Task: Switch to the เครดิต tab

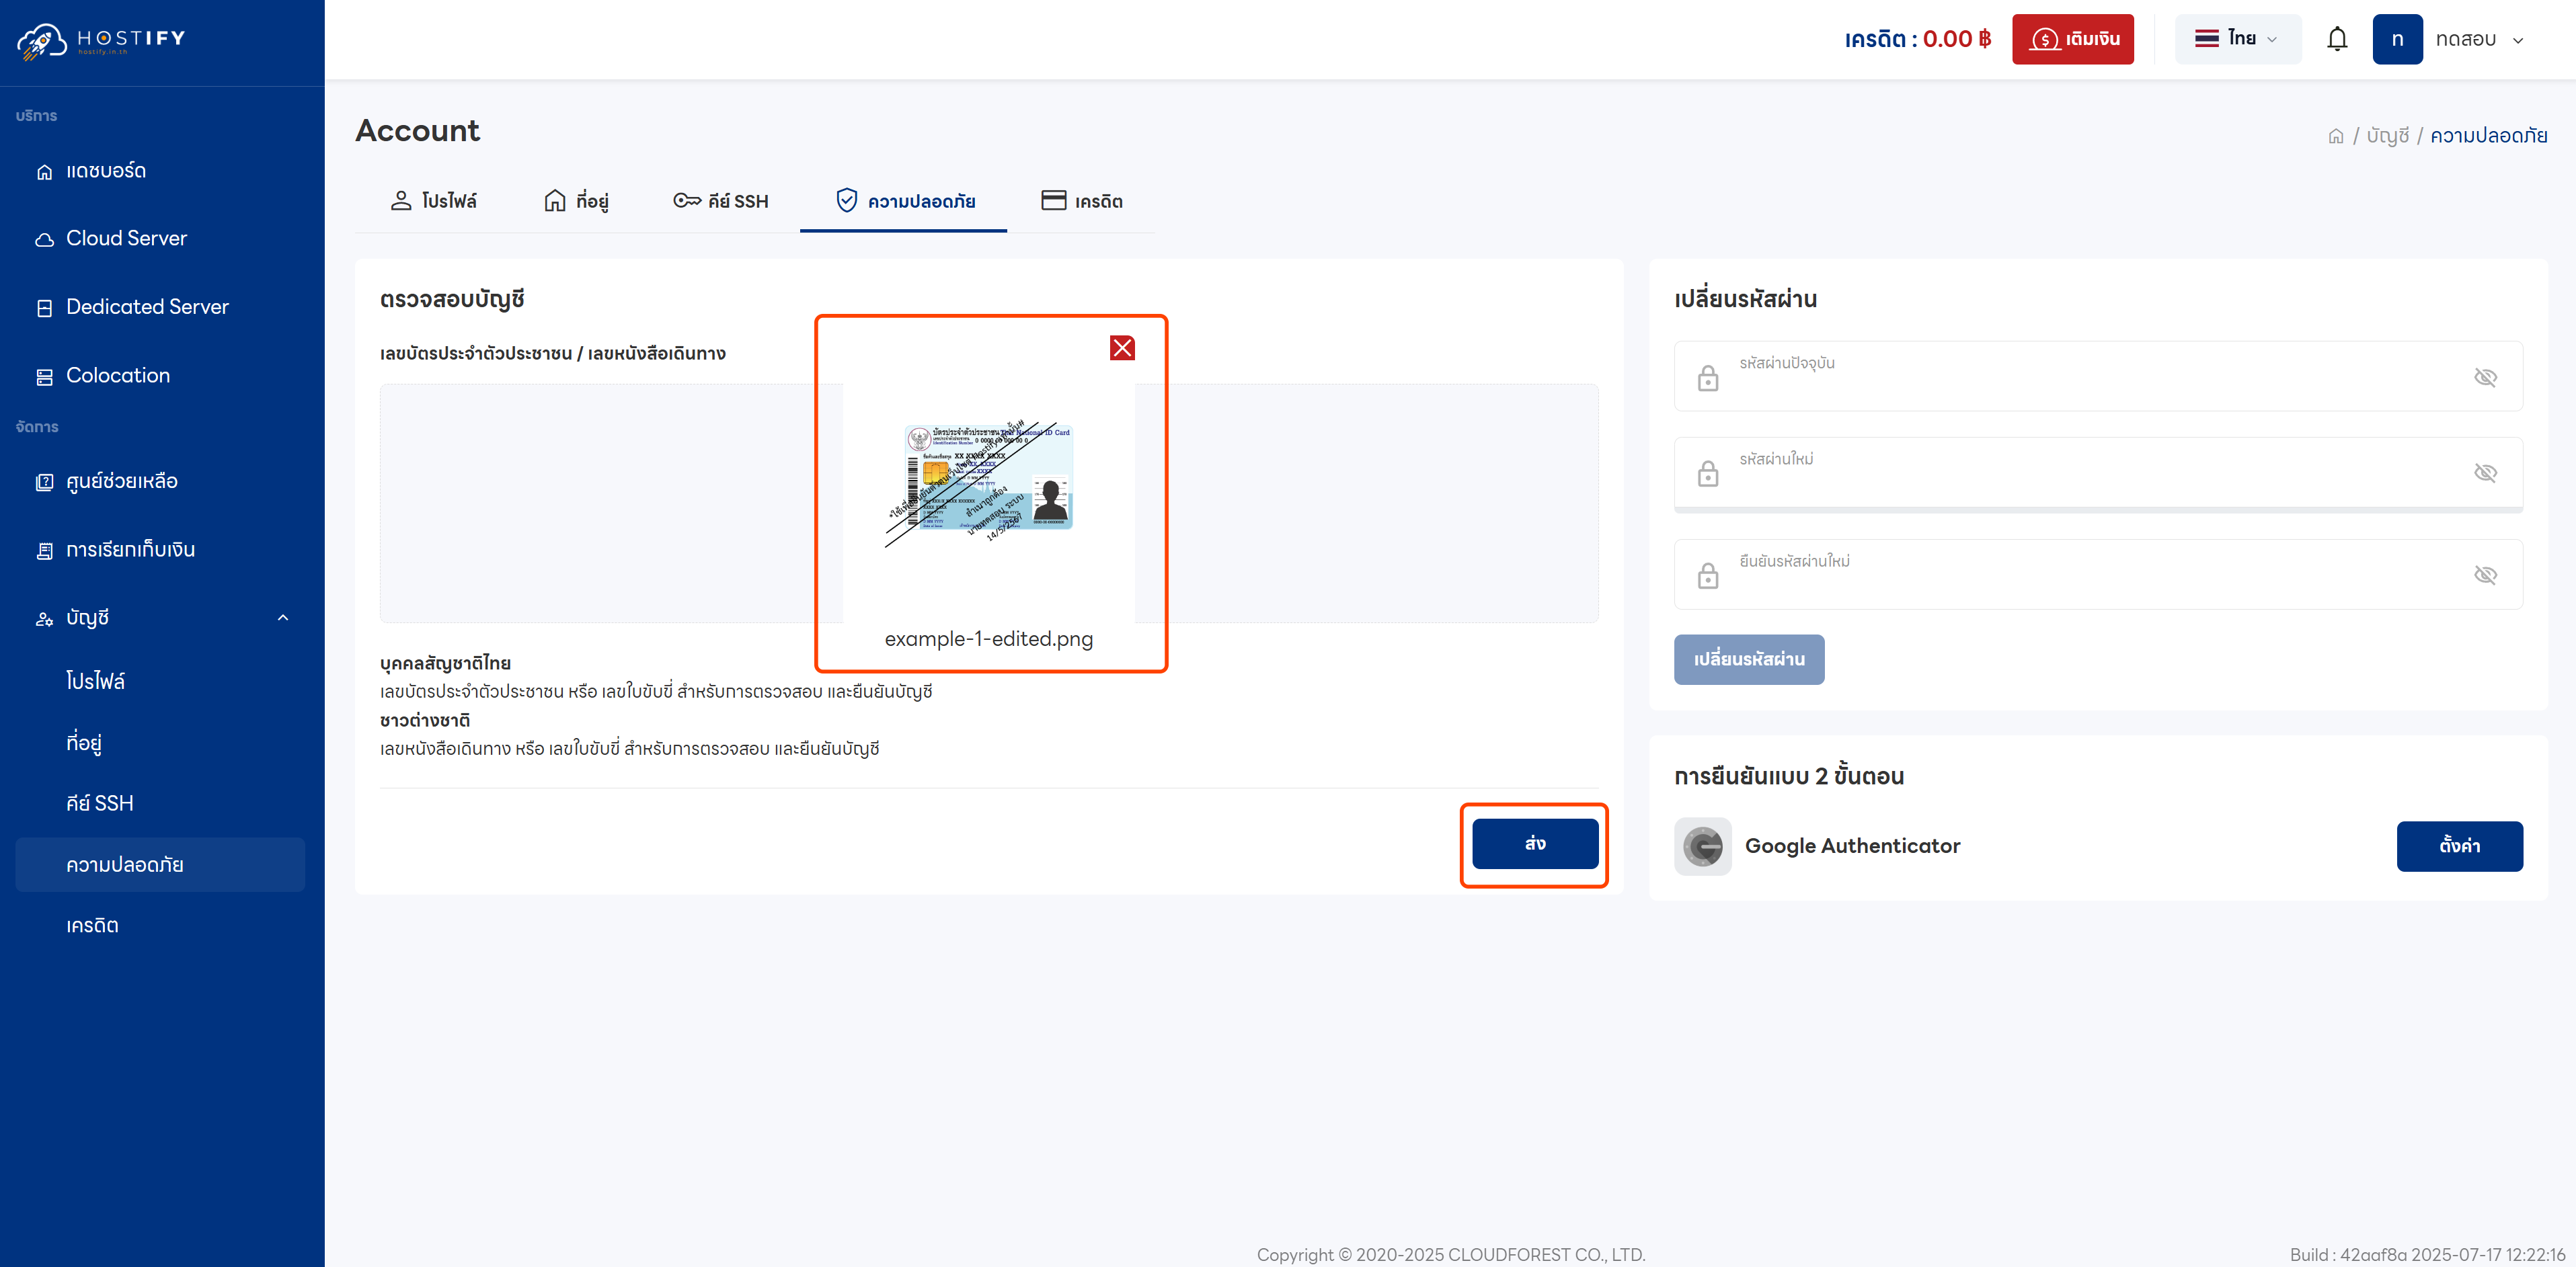Action: pos(1083,200)
